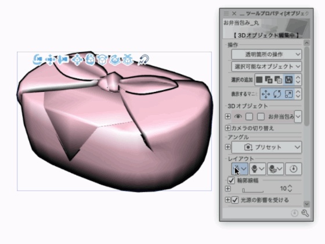Viewport: 325px width, 244px height.
Task: Select the rotate around 3D space axis icon
Action: click(x=115, y=60)
